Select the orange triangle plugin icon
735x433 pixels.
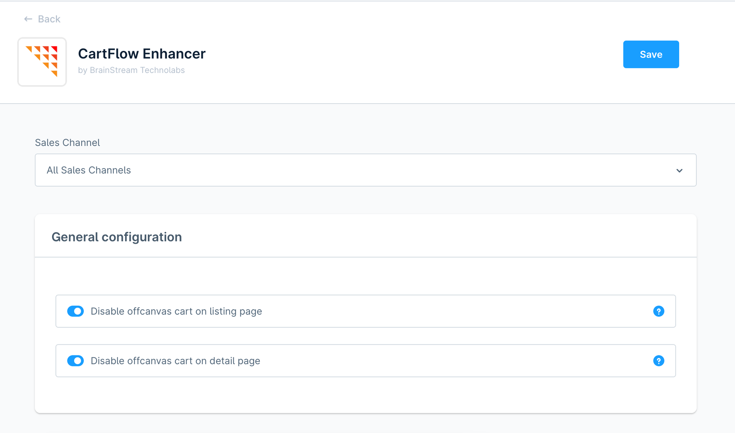42,62
